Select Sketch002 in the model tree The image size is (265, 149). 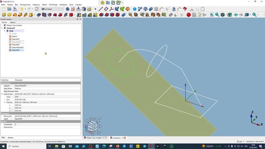pos(16,45)
